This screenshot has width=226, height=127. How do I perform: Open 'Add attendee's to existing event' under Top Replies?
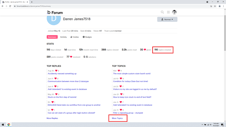pyautogui.click(x=67, y=89)
